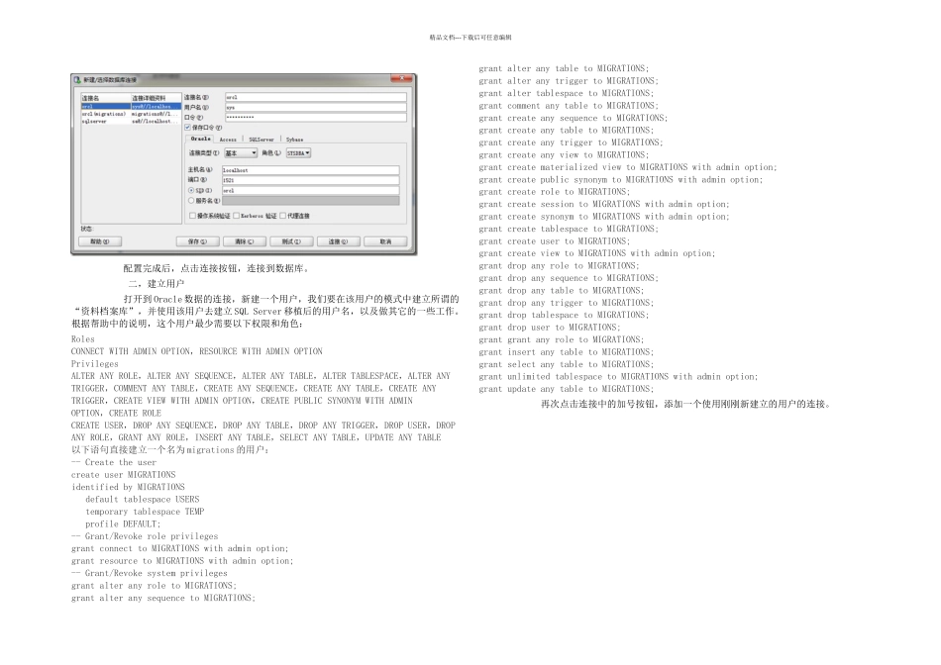Viewport: 941px width, 665px height.
Task: Close the database connection dialog
Action: pyautogui.click(x=401, y=78)
